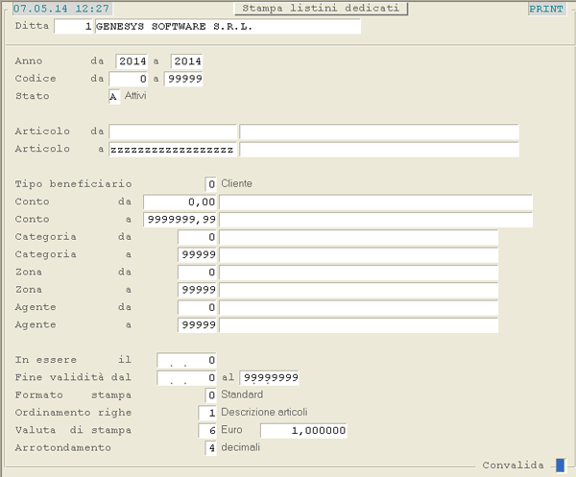Screen dimensions: 576x477
Task: Click the Codice da field with 0
Action: point(129,79)
